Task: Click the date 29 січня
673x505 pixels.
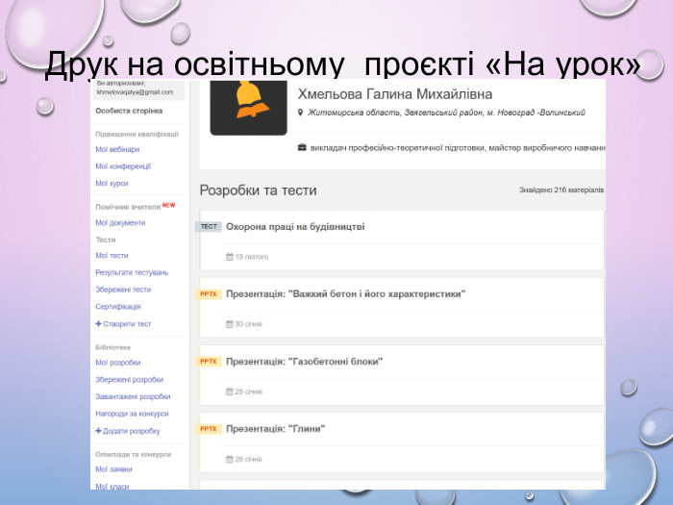Action: [248, 391]
